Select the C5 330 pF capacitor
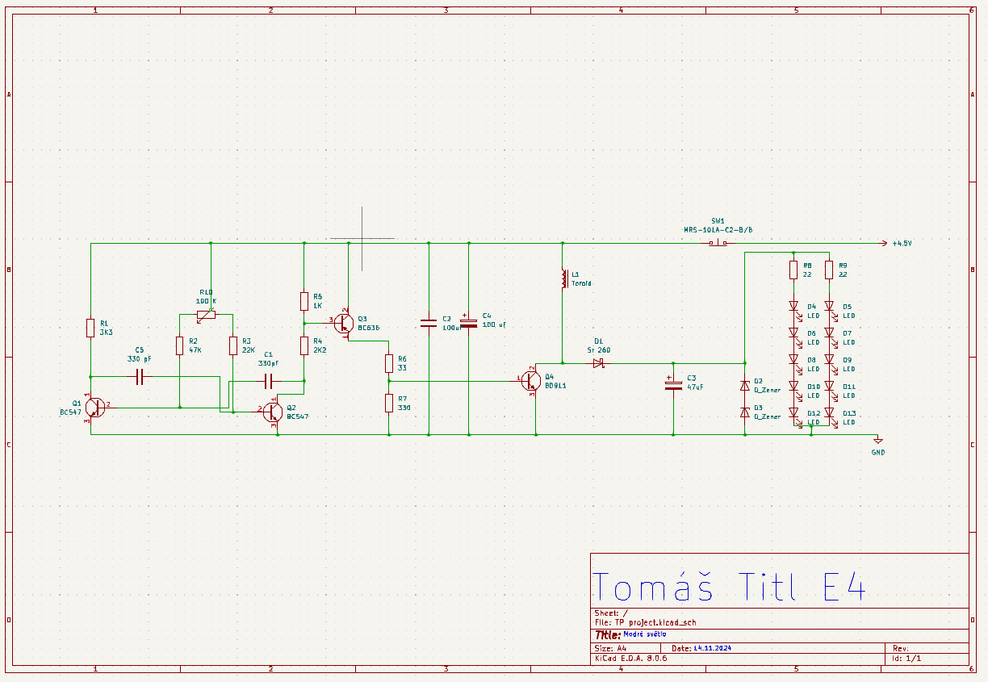 [140, 376]
